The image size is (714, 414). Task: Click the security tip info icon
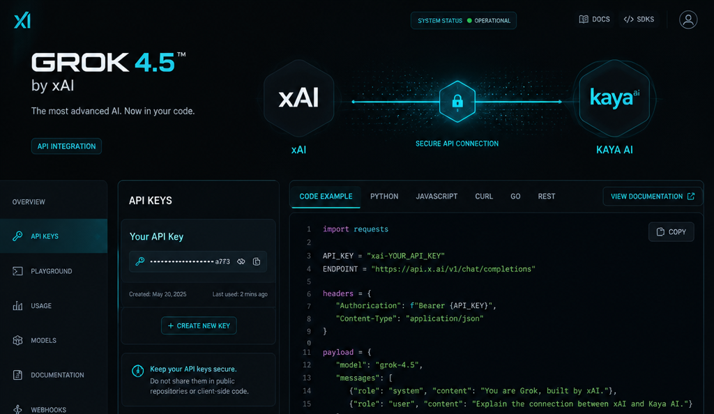tap(137, 371)
